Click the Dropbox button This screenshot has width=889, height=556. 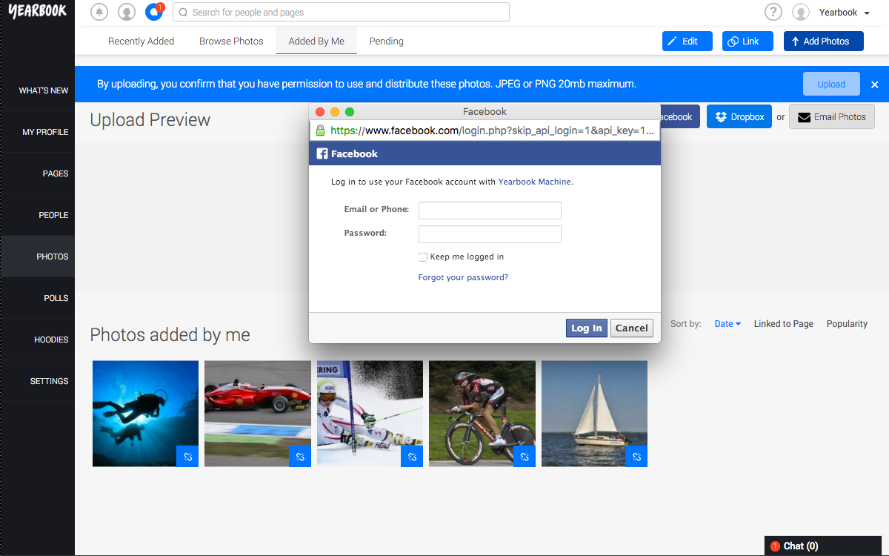pos(739,117)
